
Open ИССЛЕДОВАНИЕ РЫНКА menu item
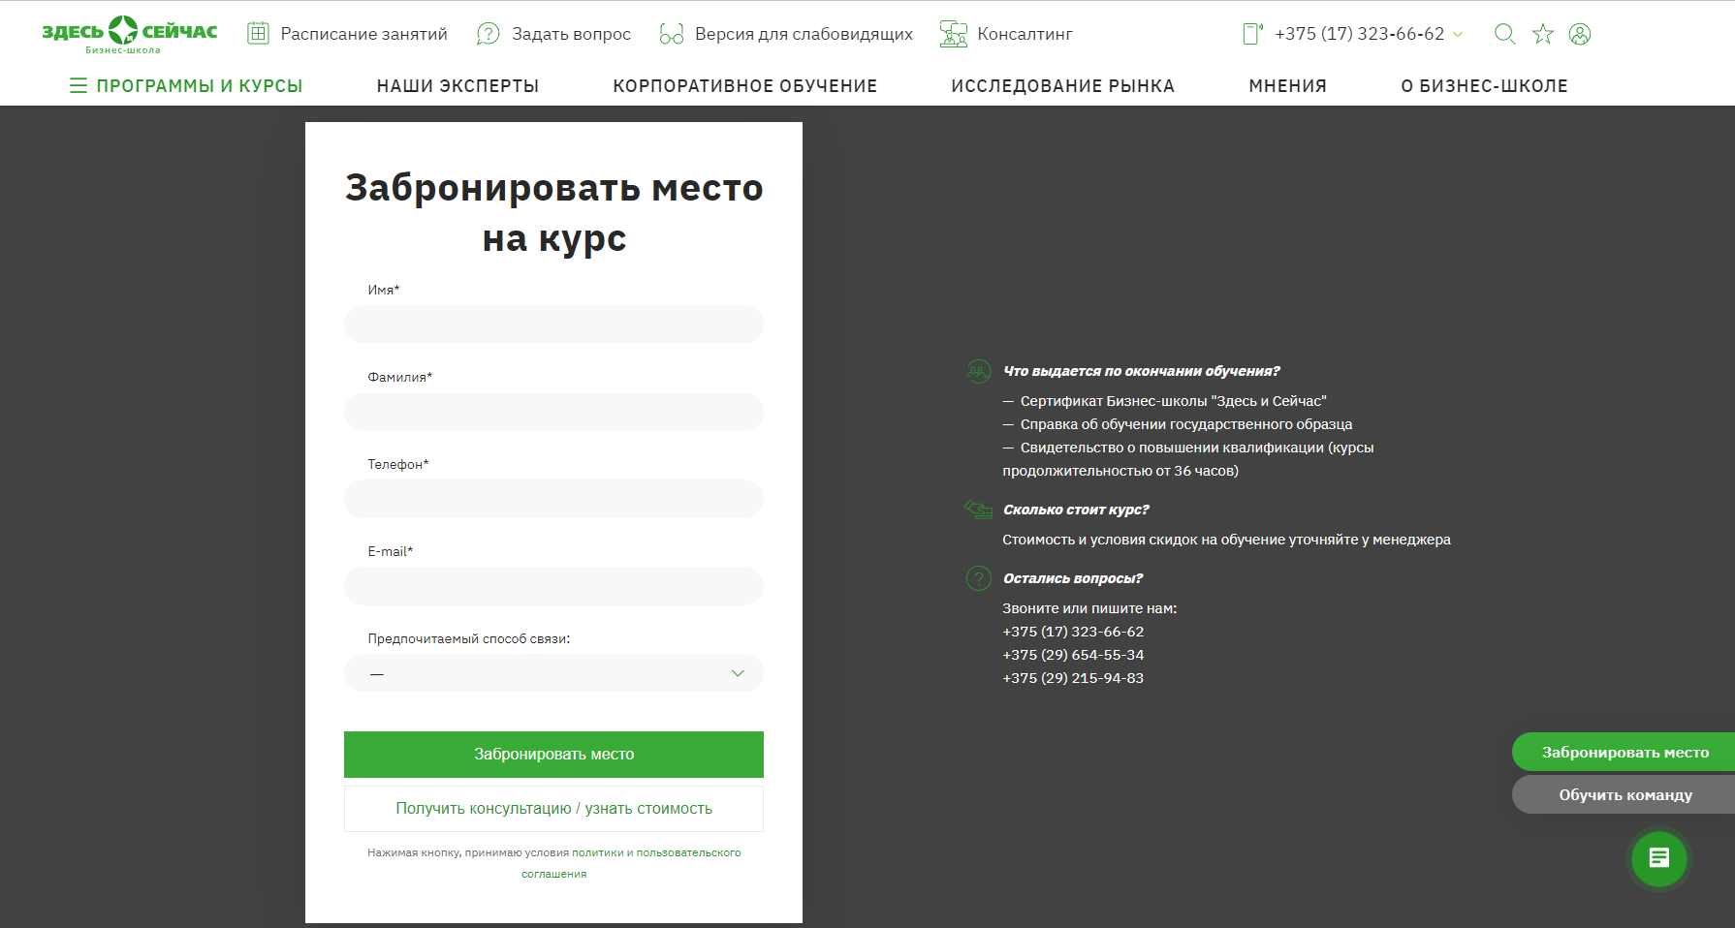pos(1063,86)
